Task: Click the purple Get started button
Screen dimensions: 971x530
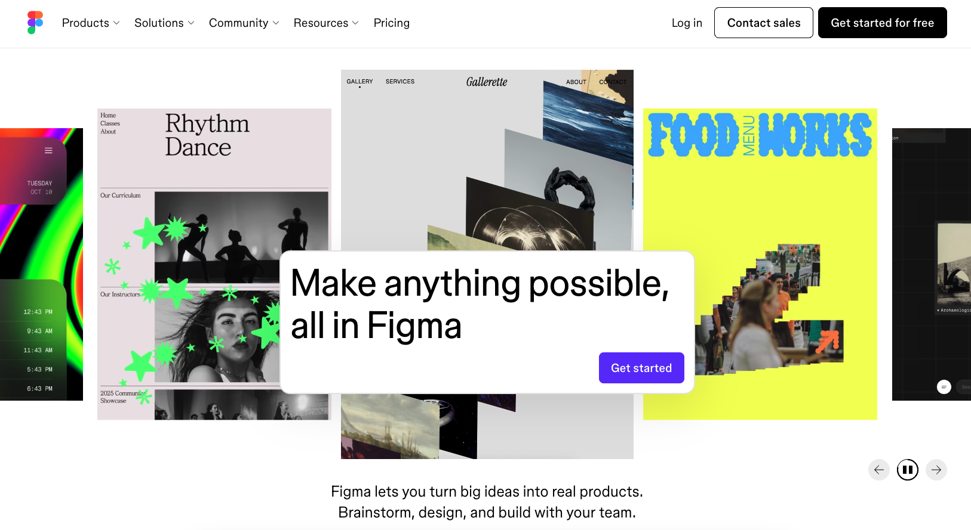Action: tap(641, 368)
